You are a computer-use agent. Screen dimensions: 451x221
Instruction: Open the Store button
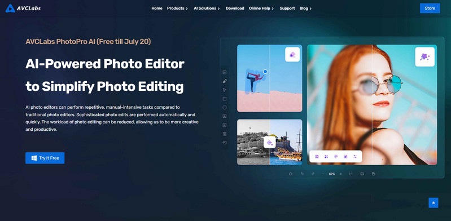tap(430, 8)
